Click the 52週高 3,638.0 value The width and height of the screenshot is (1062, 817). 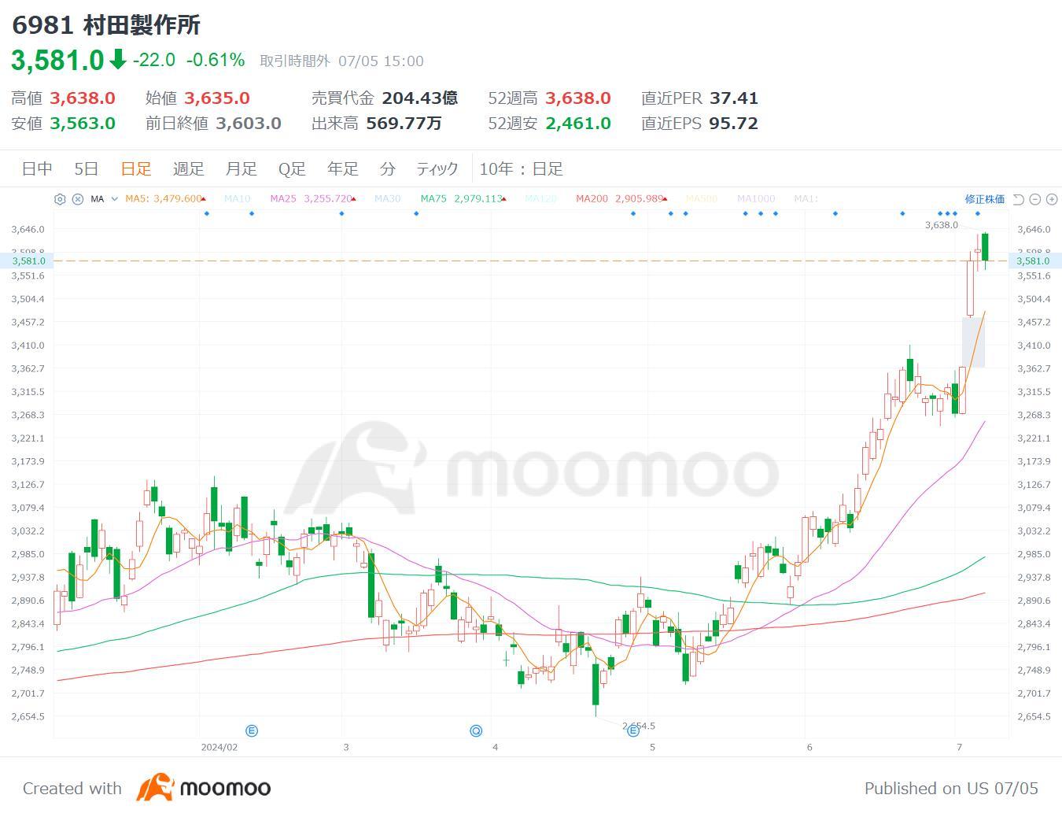578,98
